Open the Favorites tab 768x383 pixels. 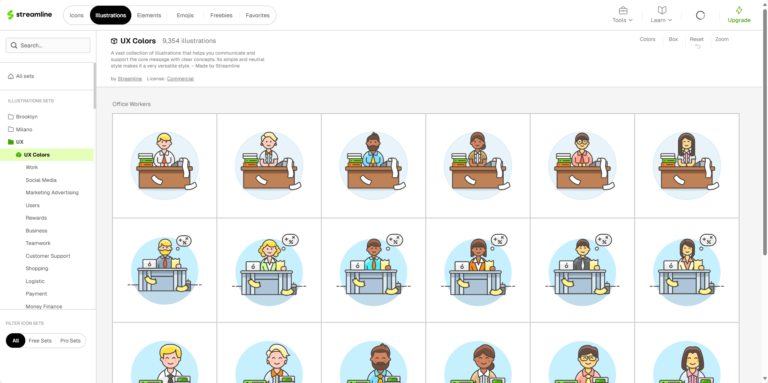[257, 15]
